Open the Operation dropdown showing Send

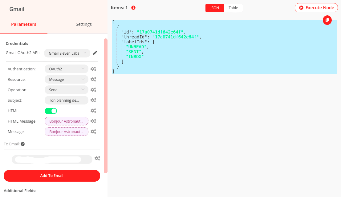[66, 90]
